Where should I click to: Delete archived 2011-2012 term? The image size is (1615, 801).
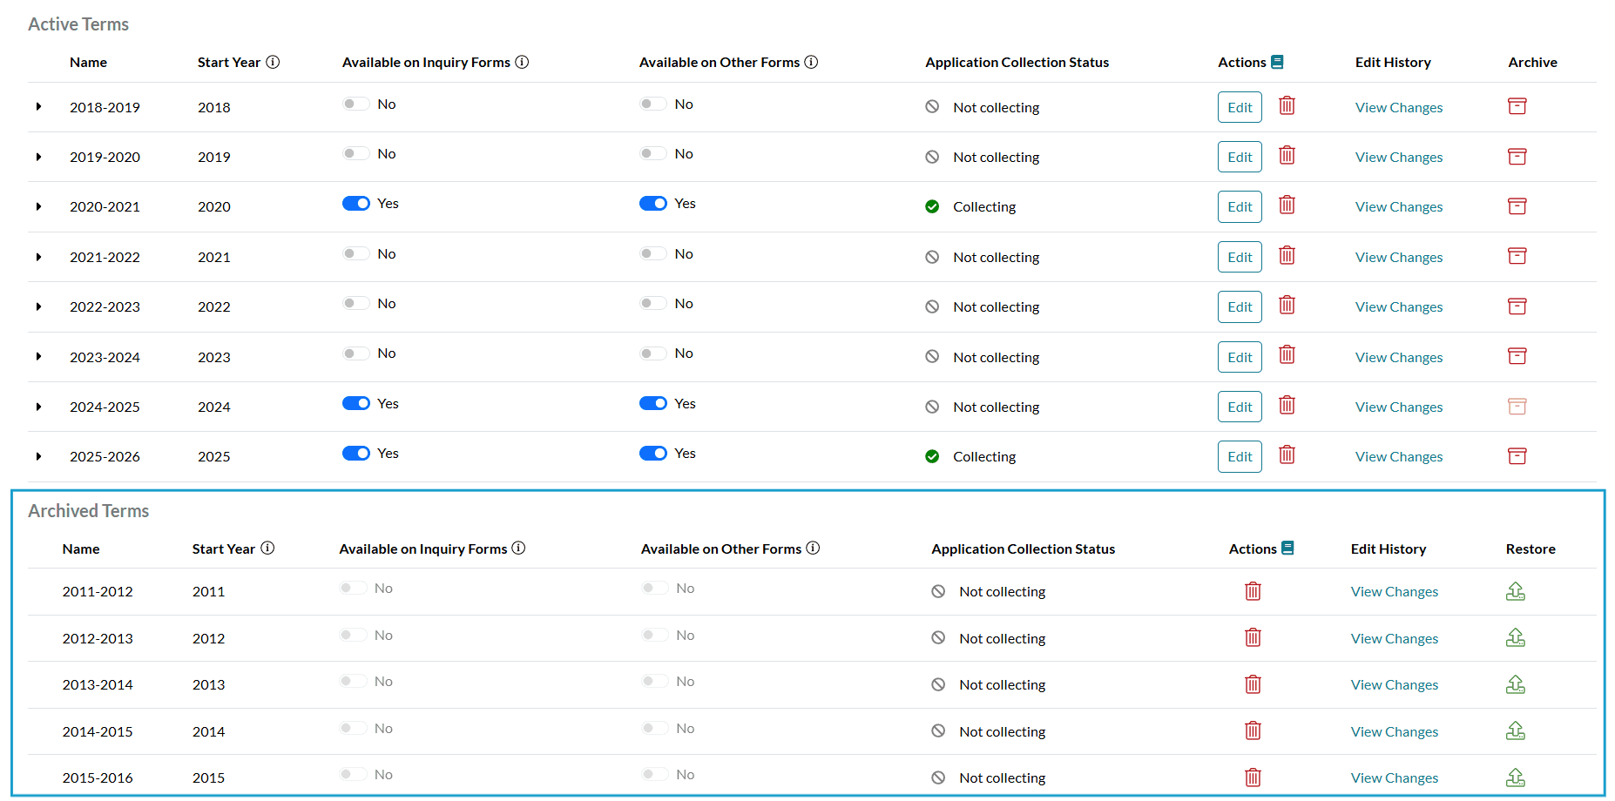(x=1253, y=591)
